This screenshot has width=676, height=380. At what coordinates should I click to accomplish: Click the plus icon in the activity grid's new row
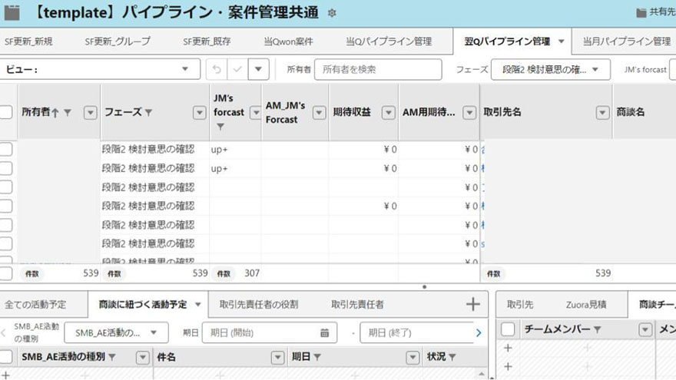[5, 375]
